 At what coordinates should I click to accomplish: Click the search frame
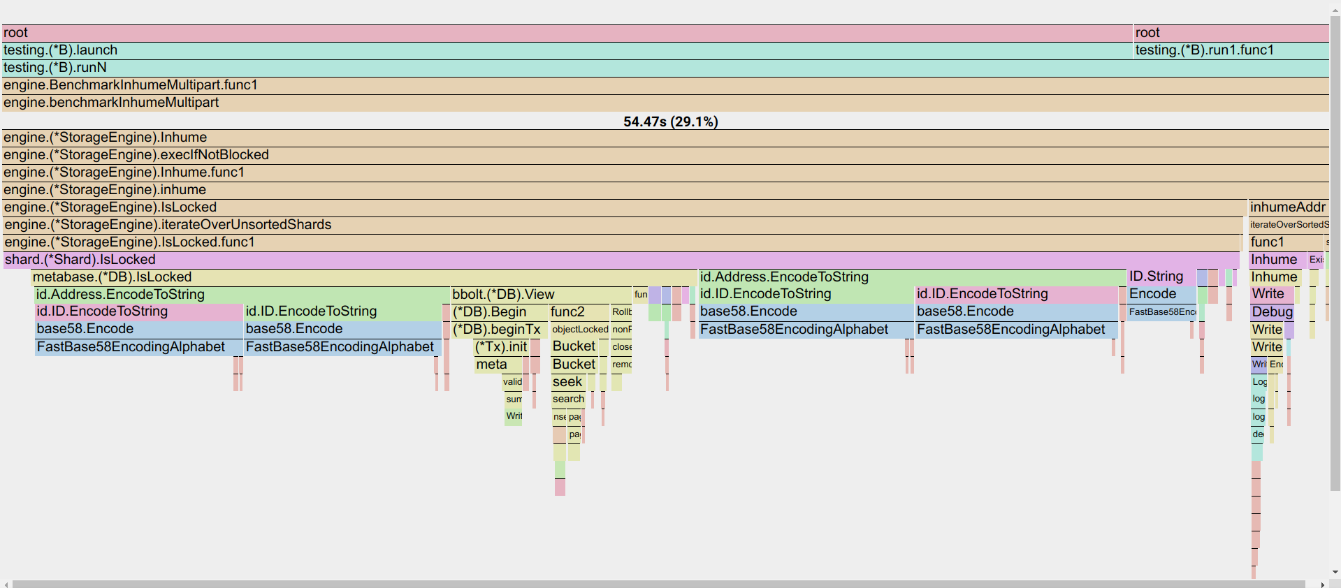(x=568, y=399)
